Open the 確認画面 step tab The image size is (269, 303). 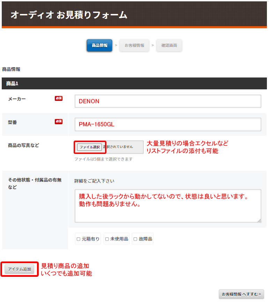[169, 45]
